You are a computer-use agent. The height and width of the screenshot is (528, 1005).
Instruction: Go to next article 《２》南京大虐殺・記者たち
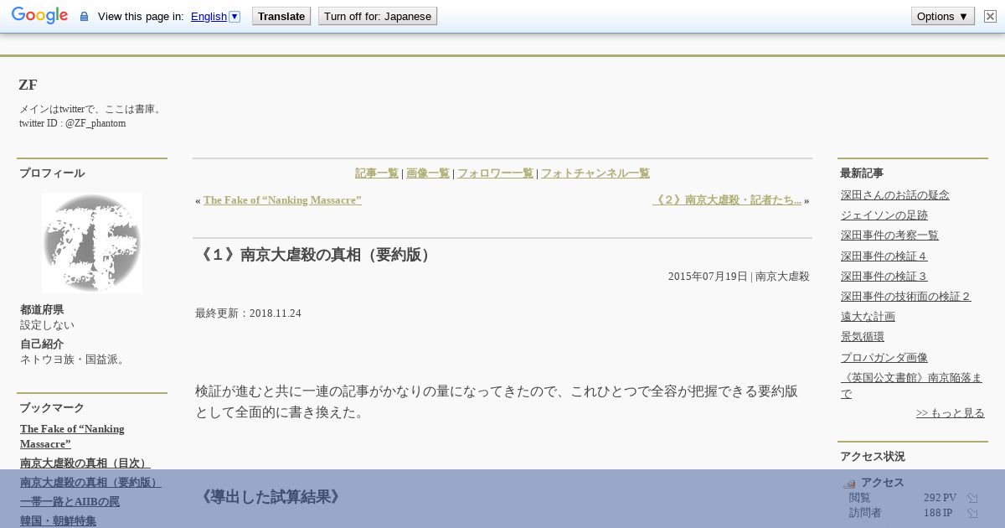[x=727, y=200]
